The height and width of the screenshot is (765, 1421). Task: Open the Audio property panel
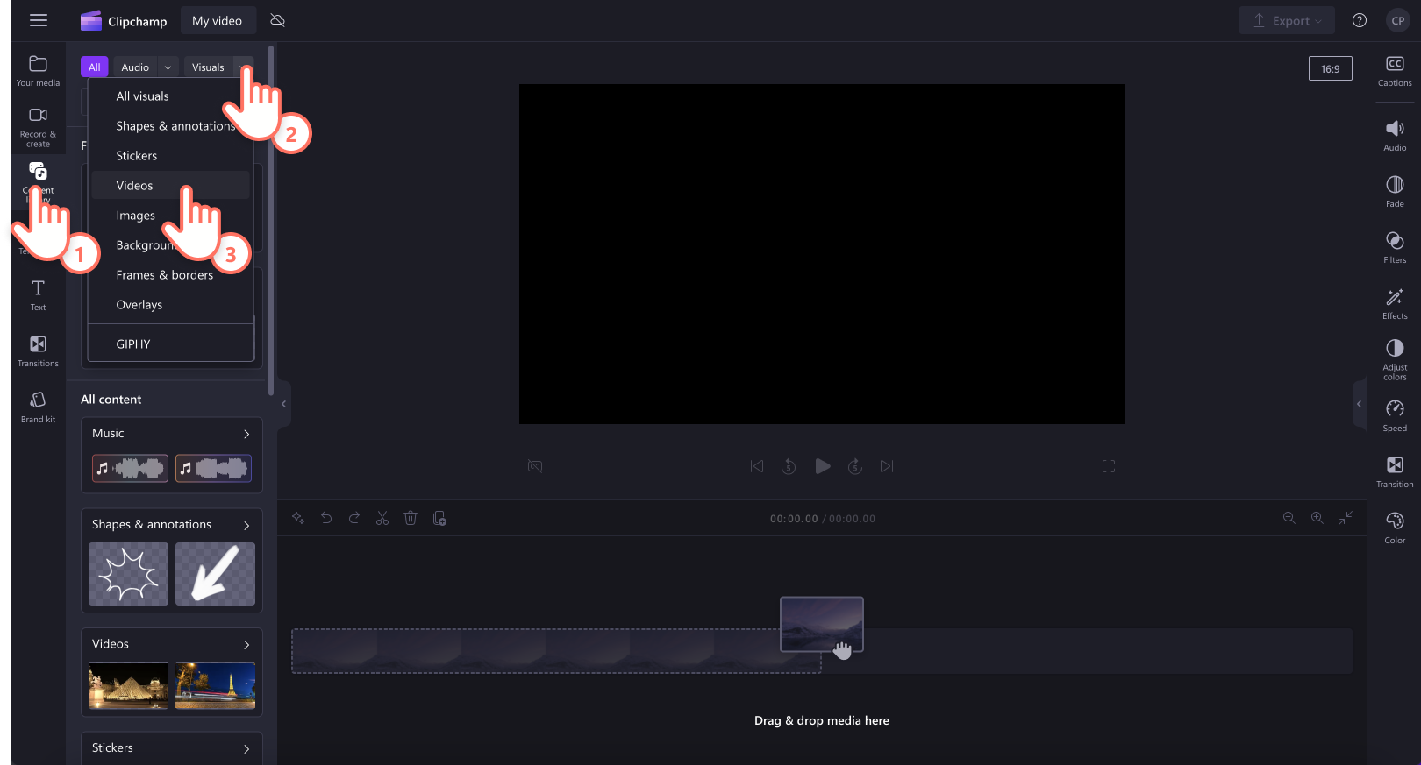[1395, 136]
